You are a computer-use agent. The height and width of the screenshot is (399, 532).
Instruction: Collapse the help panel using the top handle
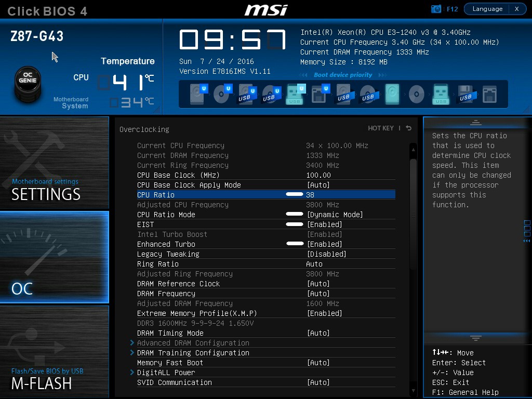[476, 123]
